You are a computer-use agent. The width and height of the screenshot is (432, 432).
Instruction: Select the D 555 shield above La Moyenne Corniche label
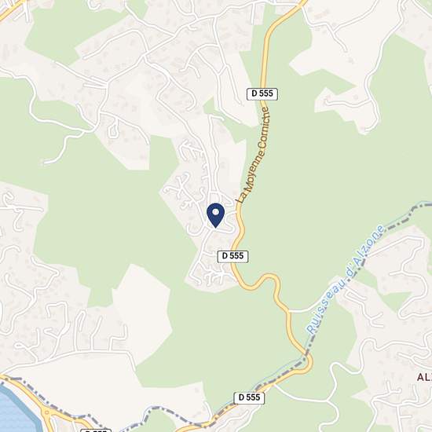tap(262, 93)
